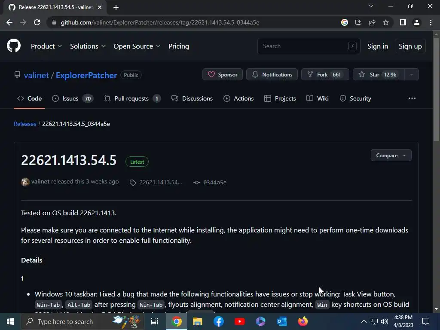This screenshot has width=440, height=330.
Task: Open the Pull requests tab
Action: [132, 98]
